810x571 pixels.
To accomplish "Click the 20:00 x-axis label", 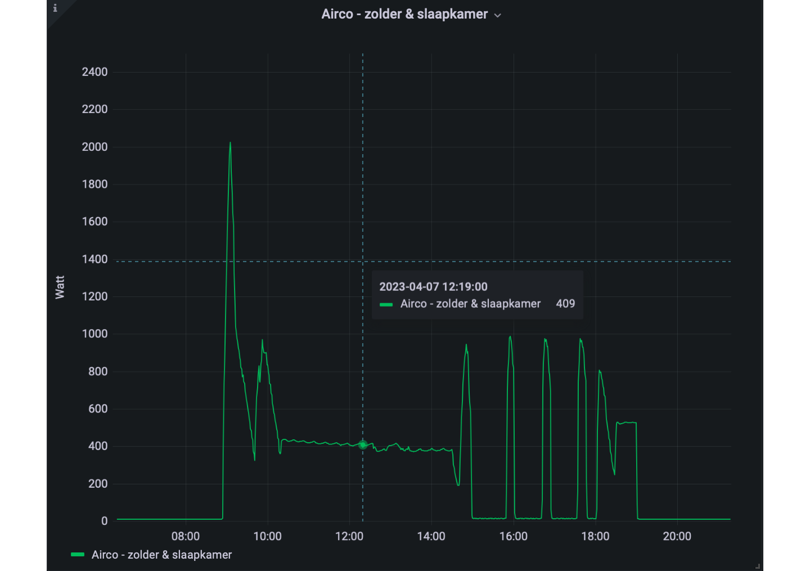I will pos(677,536).
